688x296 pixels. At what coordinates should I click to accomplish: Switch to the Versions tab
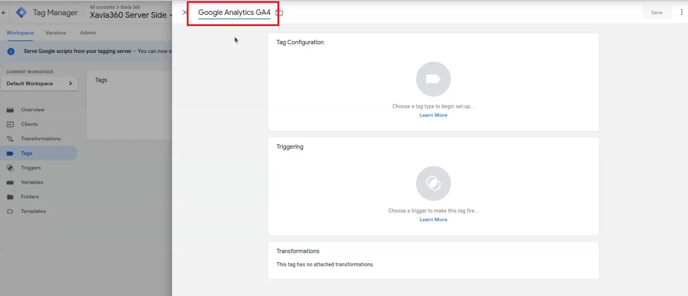click(56, 33)
